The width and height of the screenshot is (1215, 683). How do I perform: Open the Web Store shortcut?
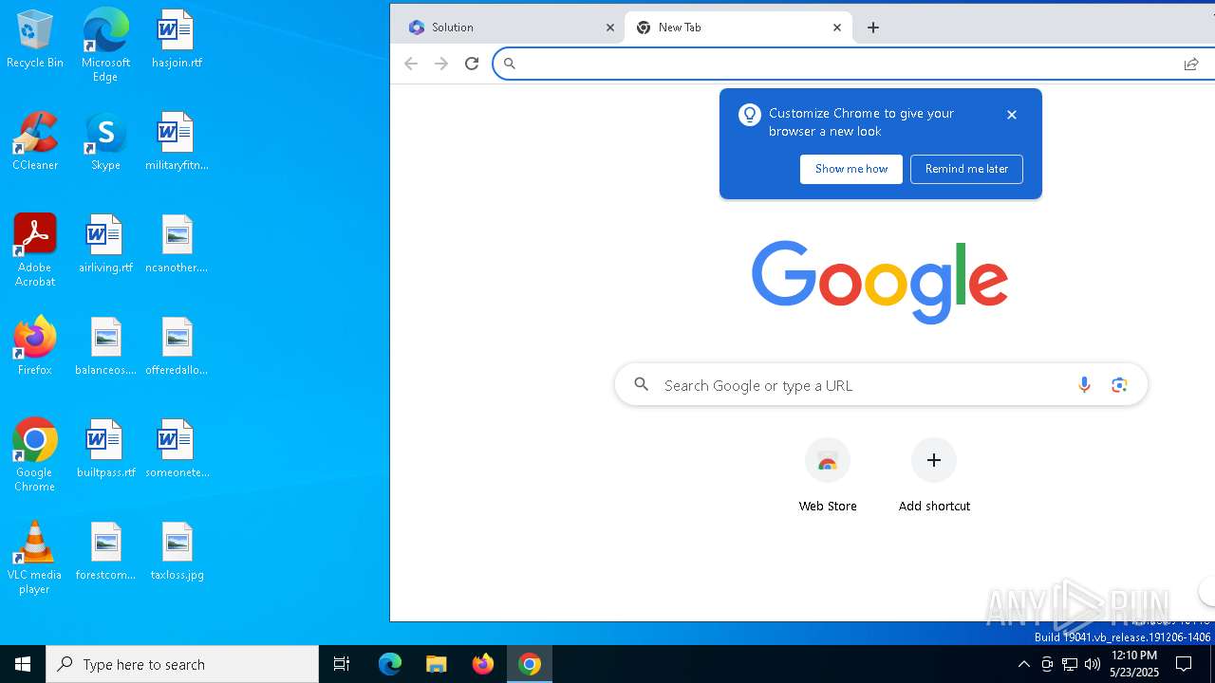click(828, 475)
